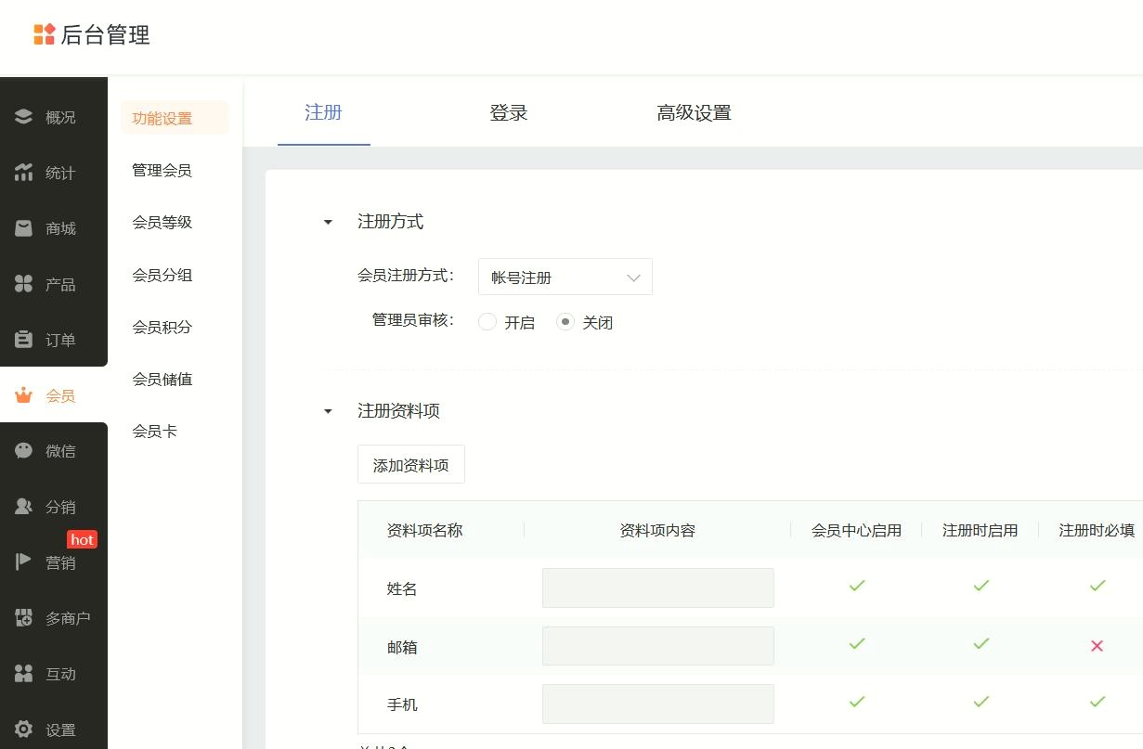Screen dimensions: 1143x749
Task: Select the 开启 radio for 管理员审核
Action: [x=487, y=322]
